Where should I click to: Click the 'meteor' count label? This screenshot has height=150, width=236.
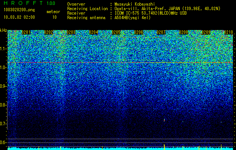(x=53, y=12)
